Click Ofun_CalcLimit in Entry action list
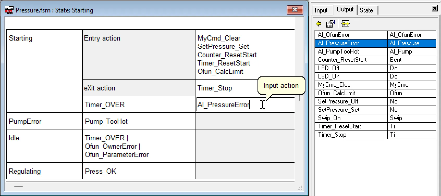This screenshot has width=441, height=196. tap(220, 71)
